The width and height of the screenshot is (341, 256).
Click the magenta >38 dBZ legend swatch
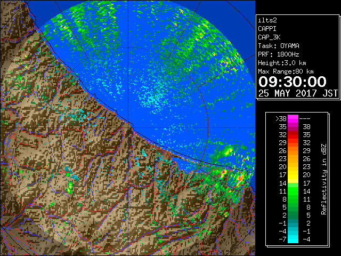point(293,118)
